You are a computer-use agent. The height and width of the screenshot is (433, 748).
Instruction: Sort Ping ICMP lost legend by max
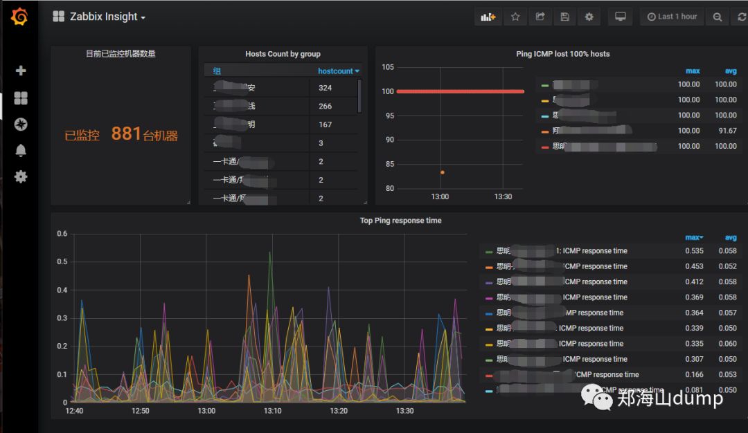tap(693, 71)
